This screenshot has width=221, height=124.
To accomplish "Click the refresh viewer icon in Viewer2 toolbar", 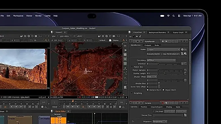I will point(107,36).
